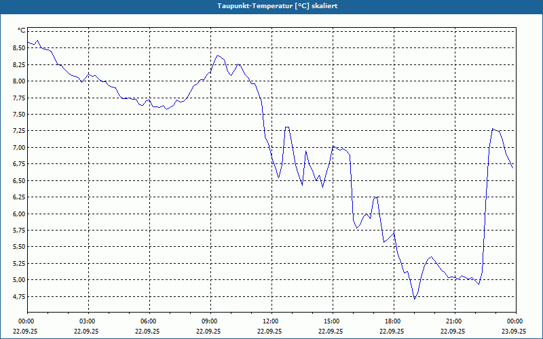
Task: Select the y-axis label 7,50
Action: 19,115
